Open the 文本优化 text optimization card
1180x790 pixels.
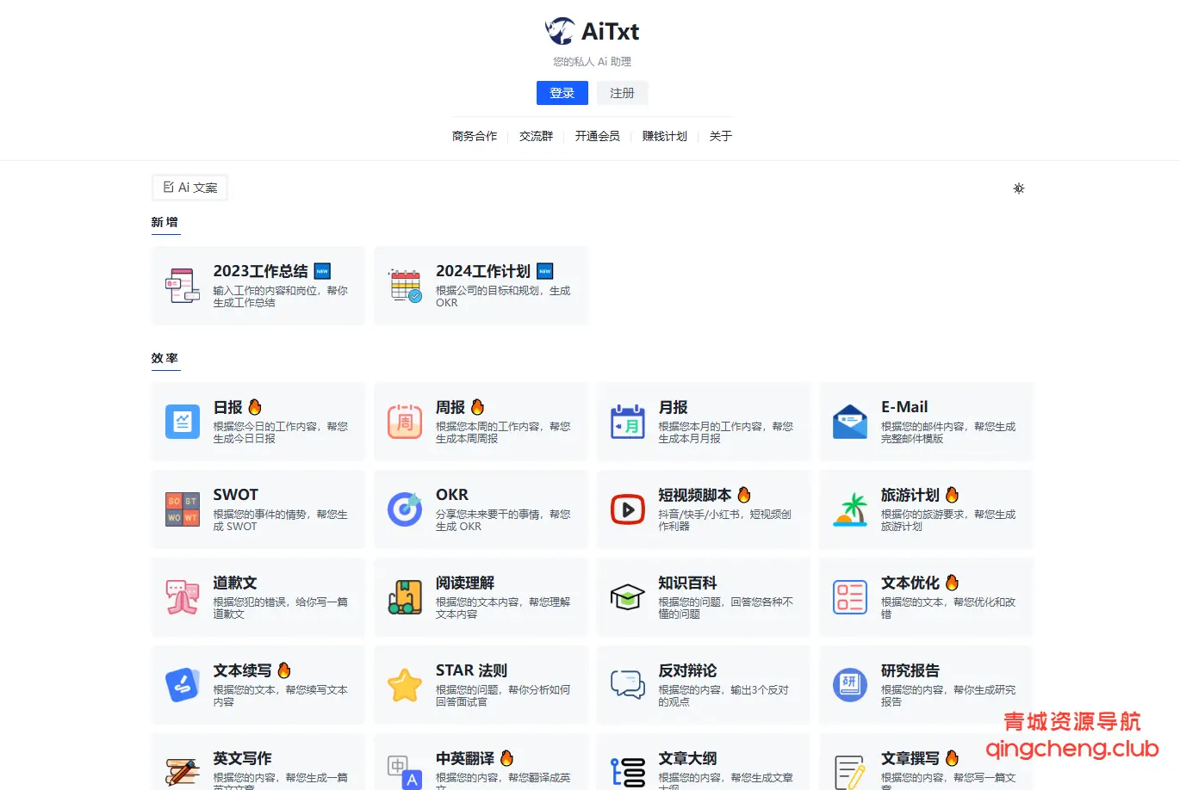coord(925,596)
